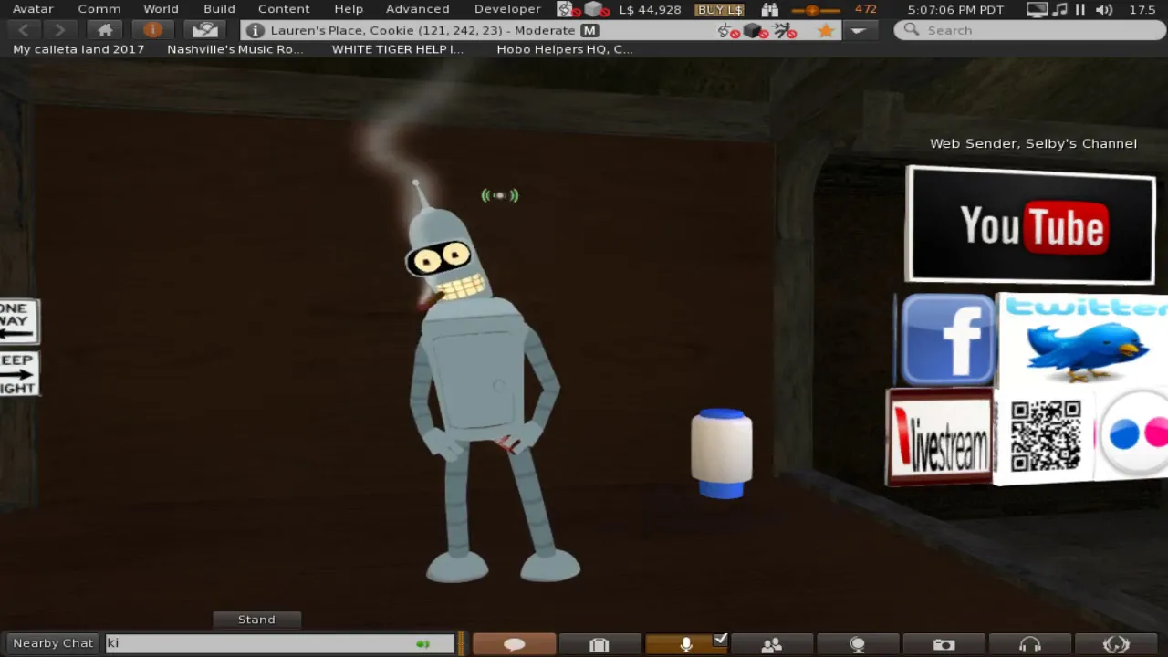The width and height of the screenshot is (1168, 657).
Task: Open the Comm menu
Action: tap(99, 9)
